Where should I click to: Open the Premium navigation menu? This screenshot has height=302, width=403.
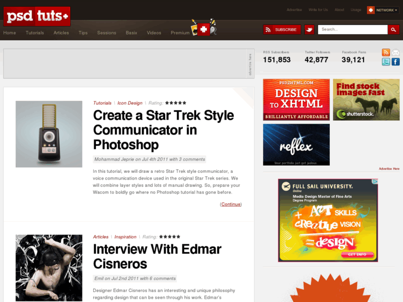(180, 33)
